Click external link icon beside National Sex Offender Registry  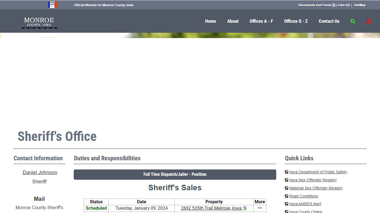click(287, 188)
